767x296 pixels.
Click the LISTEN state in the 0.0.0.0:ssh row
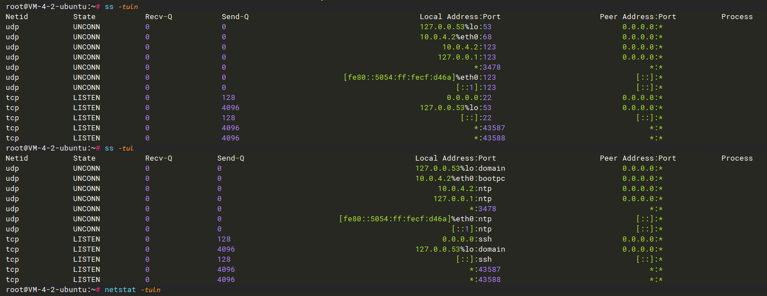pyautogui.click(x=87, y=239)
